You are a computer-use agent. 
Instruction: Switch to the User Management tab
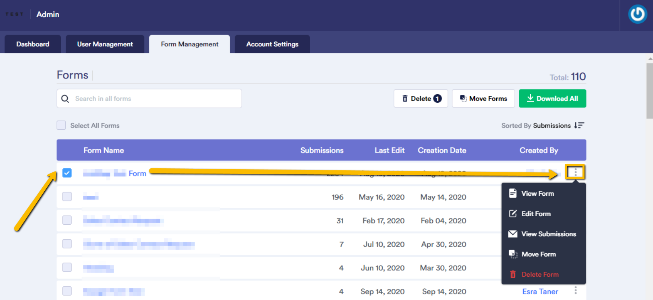click(x=105, y=44)
